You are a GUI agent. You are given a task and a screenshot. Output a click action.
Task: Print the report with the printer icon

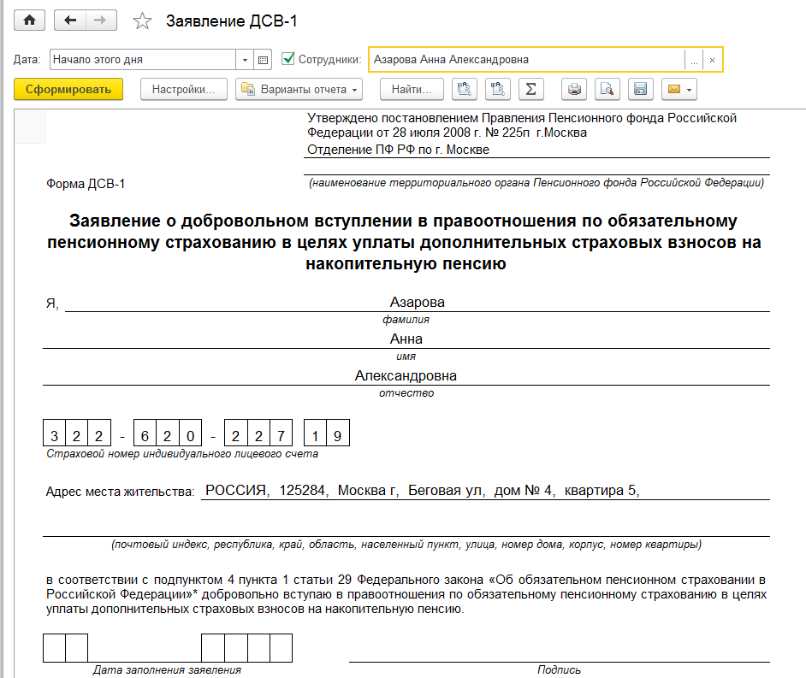coord(575,89)
